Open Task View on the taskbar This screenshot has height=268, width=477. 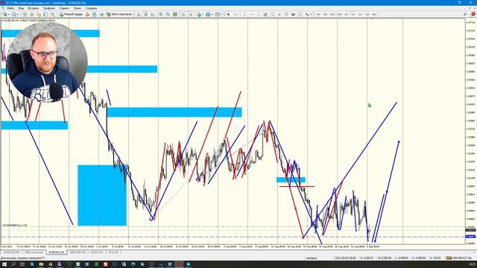pos(22,264)
